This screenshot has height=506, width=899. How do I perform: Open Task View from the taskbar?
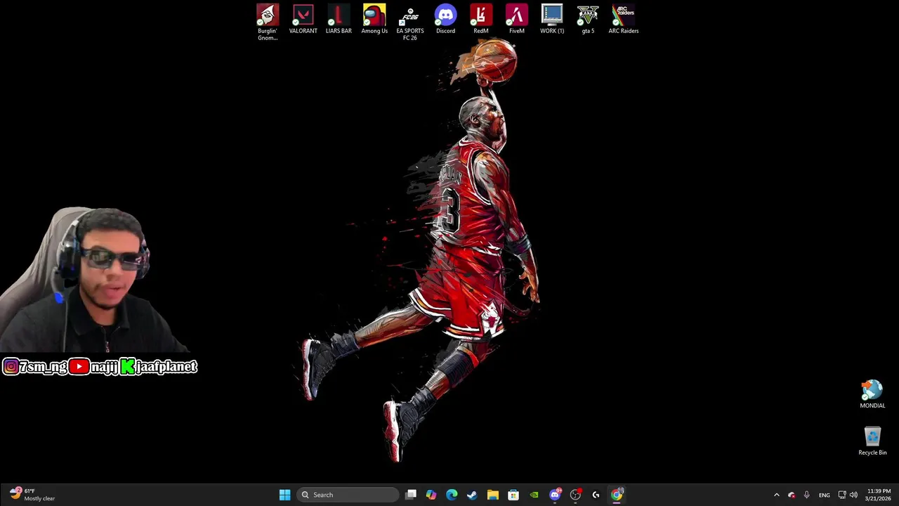click(x=411, y=495)
